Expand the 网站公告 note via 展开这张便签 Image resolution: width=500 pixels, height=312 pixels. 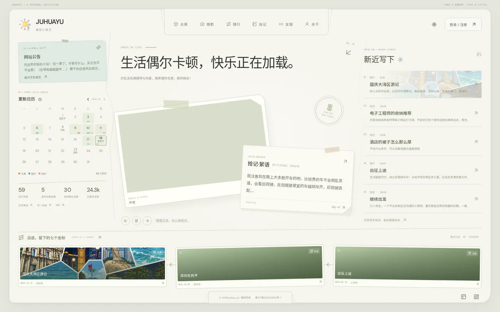pos(35,77)
